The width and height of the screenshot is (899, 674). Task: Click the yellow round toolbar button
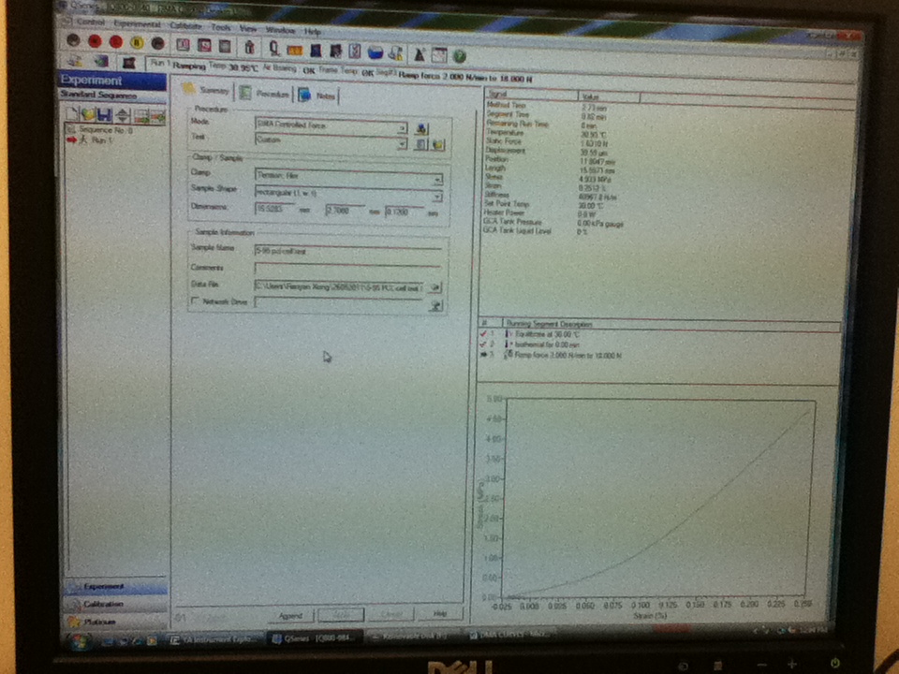click(x=137, y=43)
